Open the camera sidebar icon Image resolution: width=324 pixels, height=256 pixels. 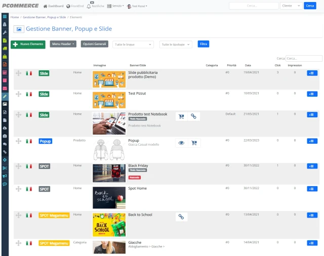click(5, 136)
